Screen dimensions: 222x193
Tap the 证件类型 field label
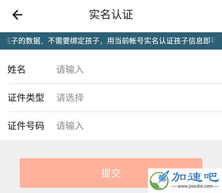pyautogui.click(x=26, y=97)
